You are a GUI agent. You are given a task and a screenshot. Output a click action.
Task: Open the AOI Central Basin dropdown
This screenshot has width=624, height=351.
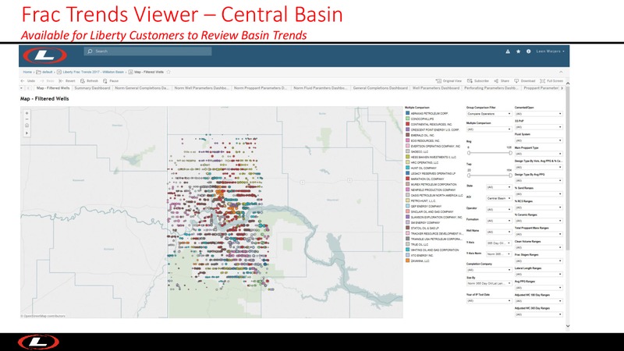pos(499,198)
